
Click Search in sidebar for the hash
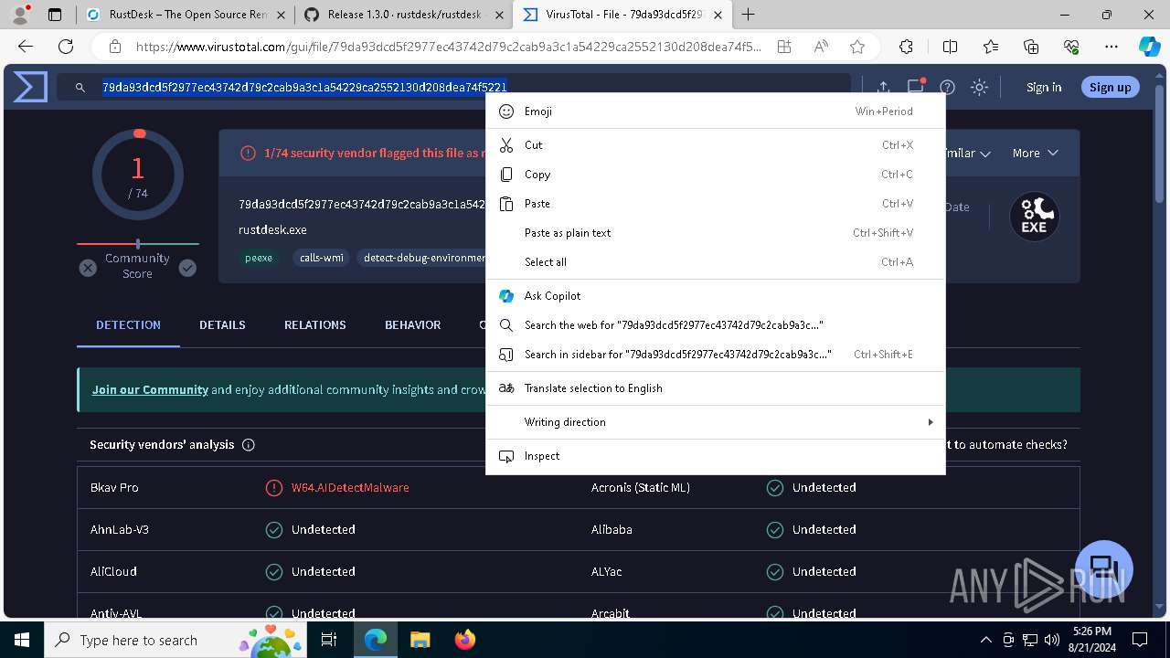click(x=715, y=355)
